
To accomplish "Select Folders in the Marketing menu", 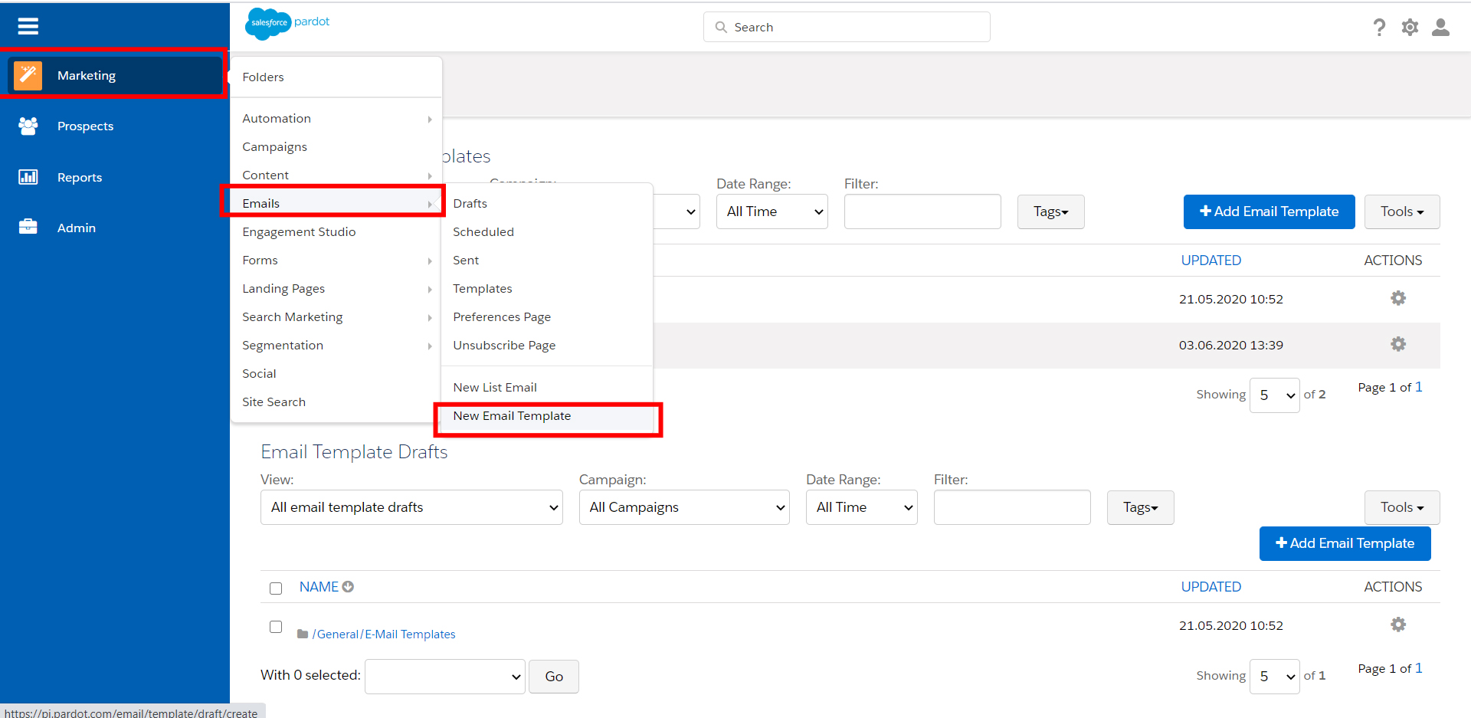I will click(x=336, y=77).
